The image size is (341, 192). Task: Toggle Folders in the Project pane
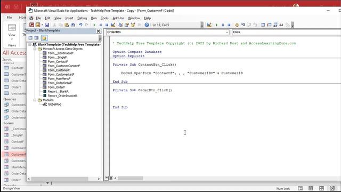tap(44, 38)
